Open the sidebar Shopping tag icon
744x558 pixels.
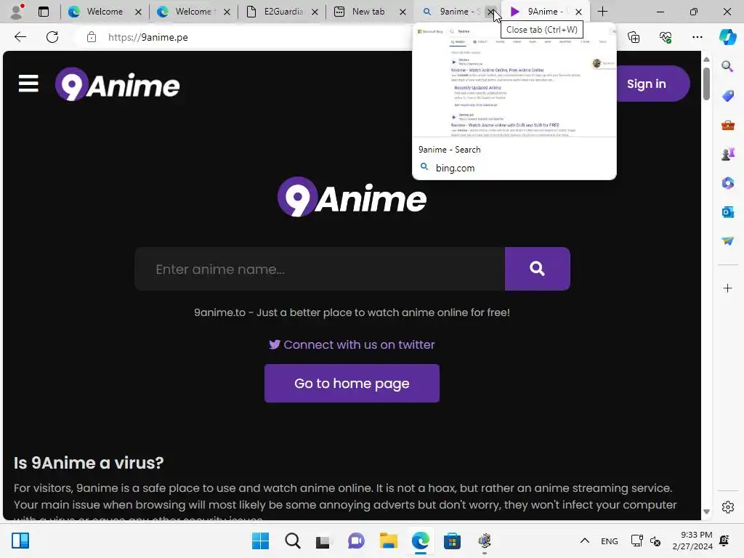coord(727,96)
